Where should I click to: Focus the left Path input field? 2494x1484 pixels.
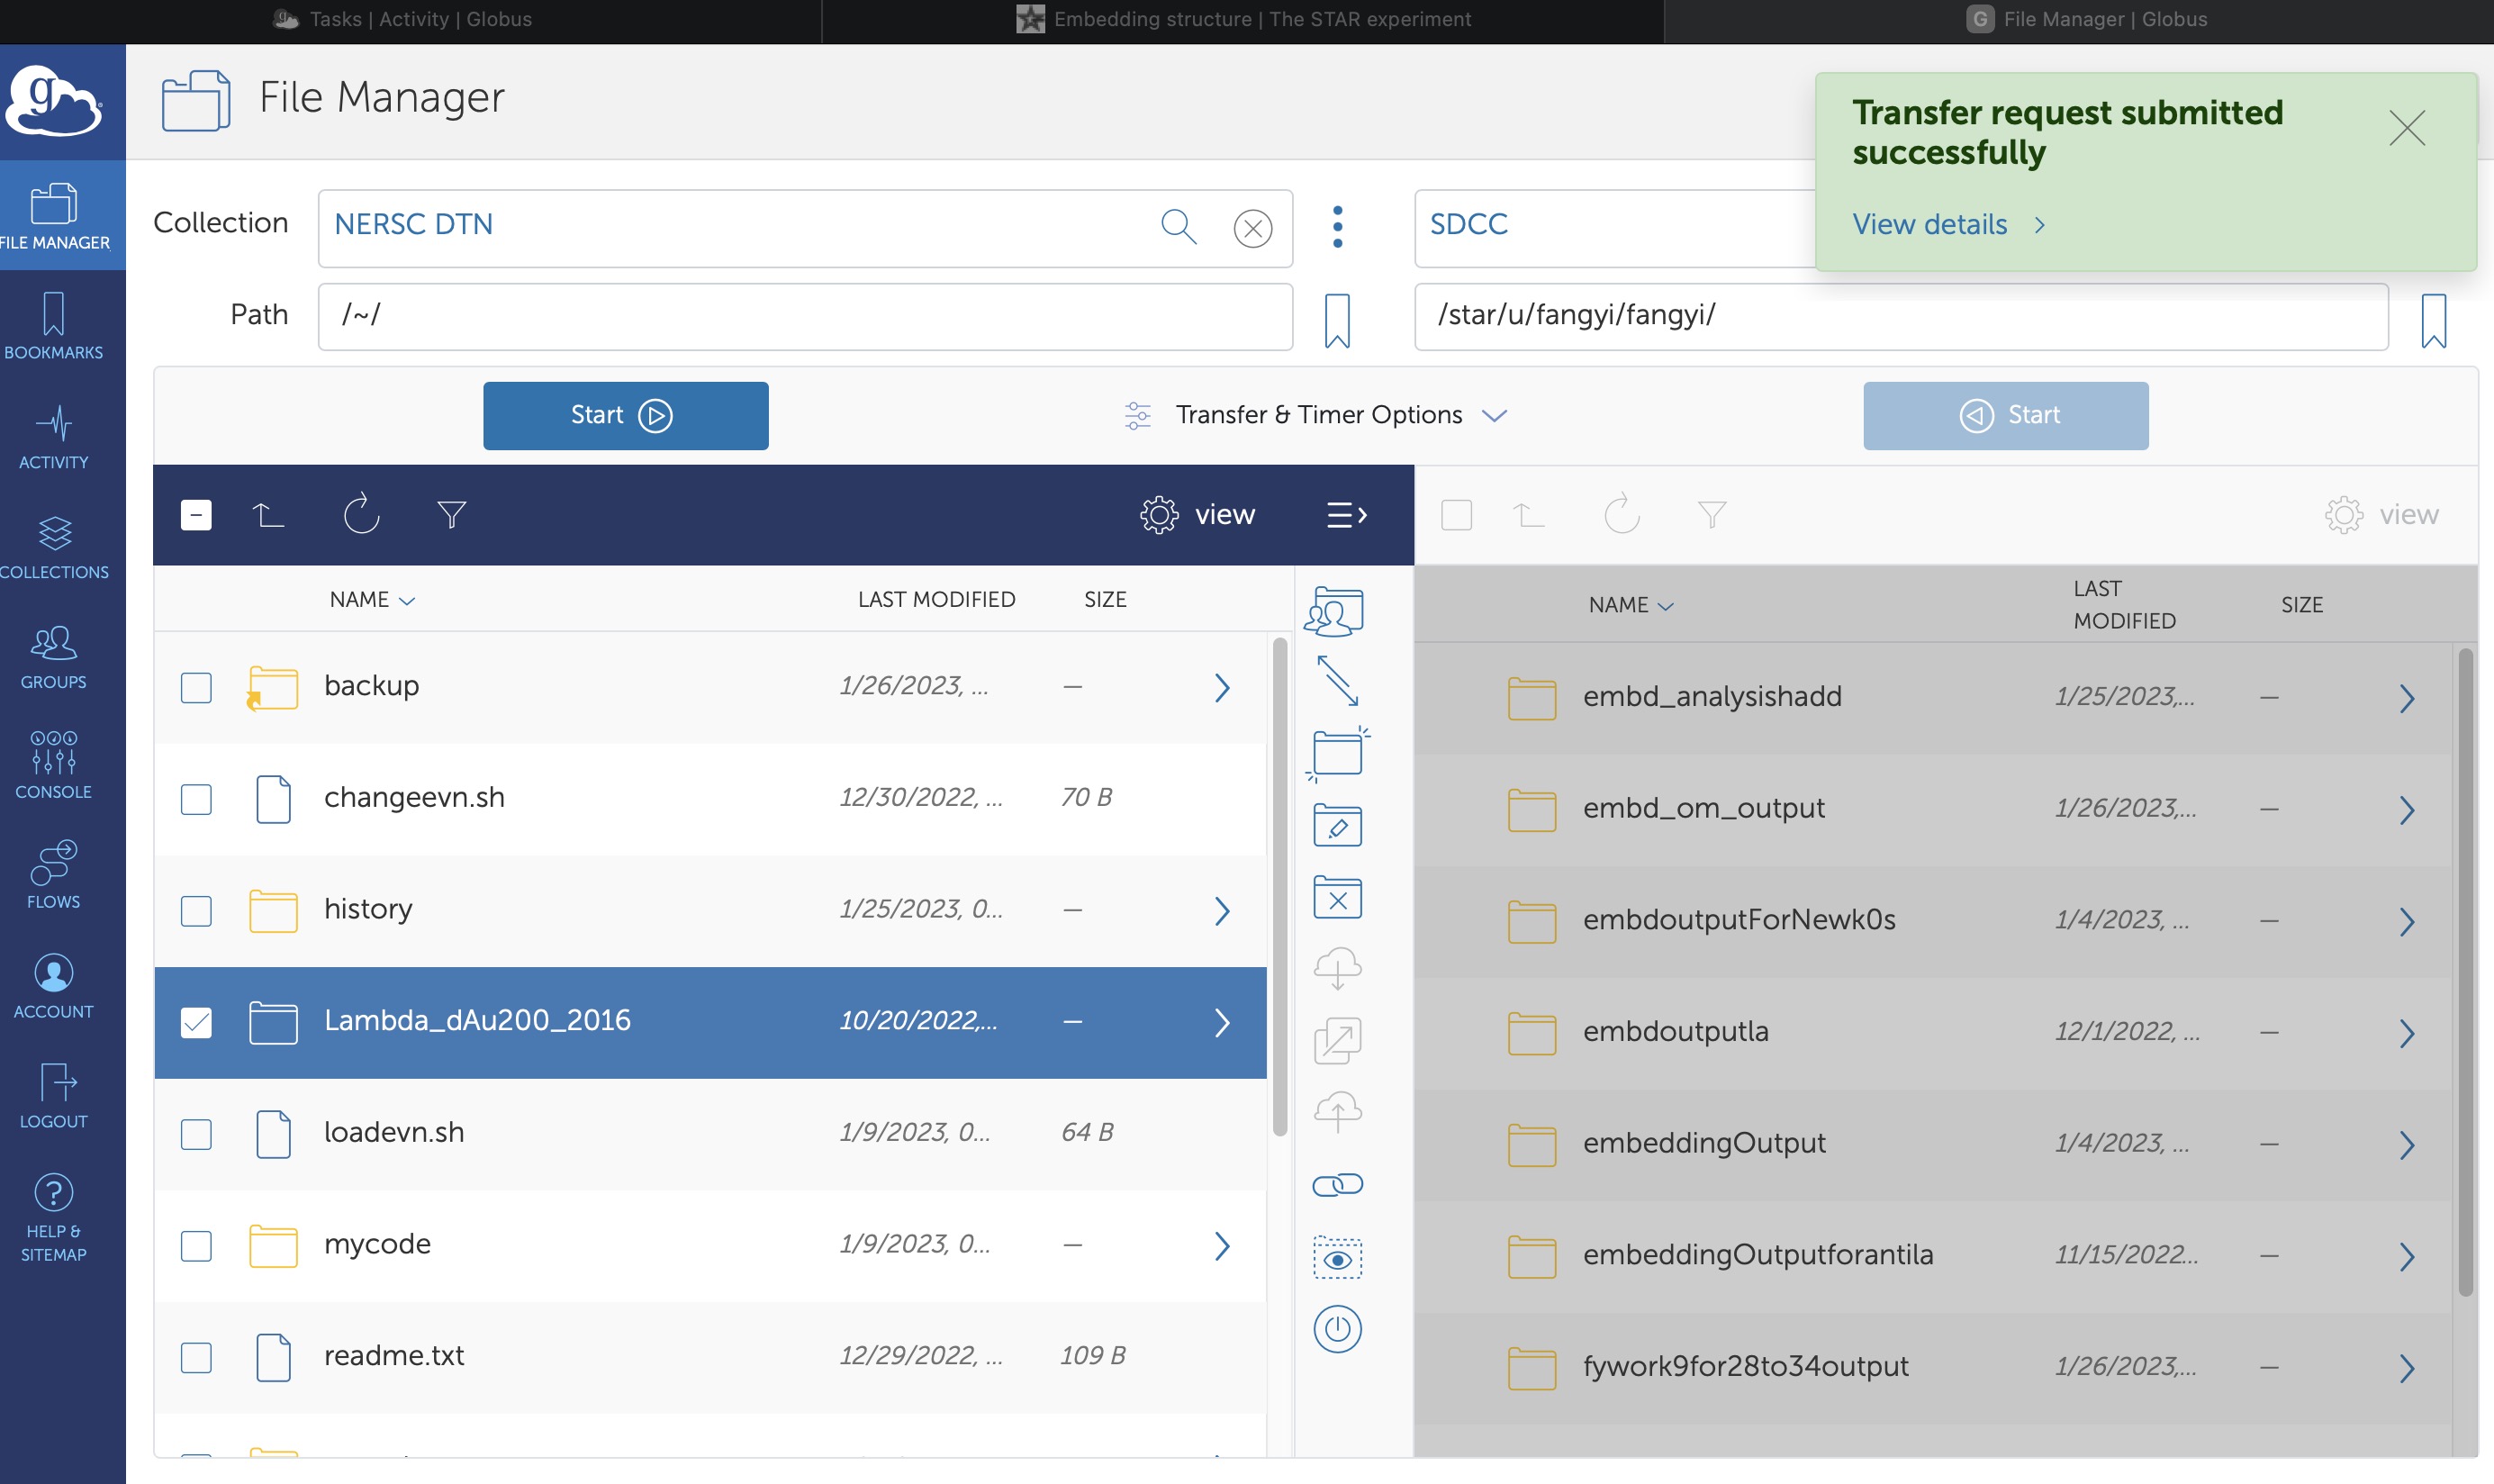click(x=805, y=316)
